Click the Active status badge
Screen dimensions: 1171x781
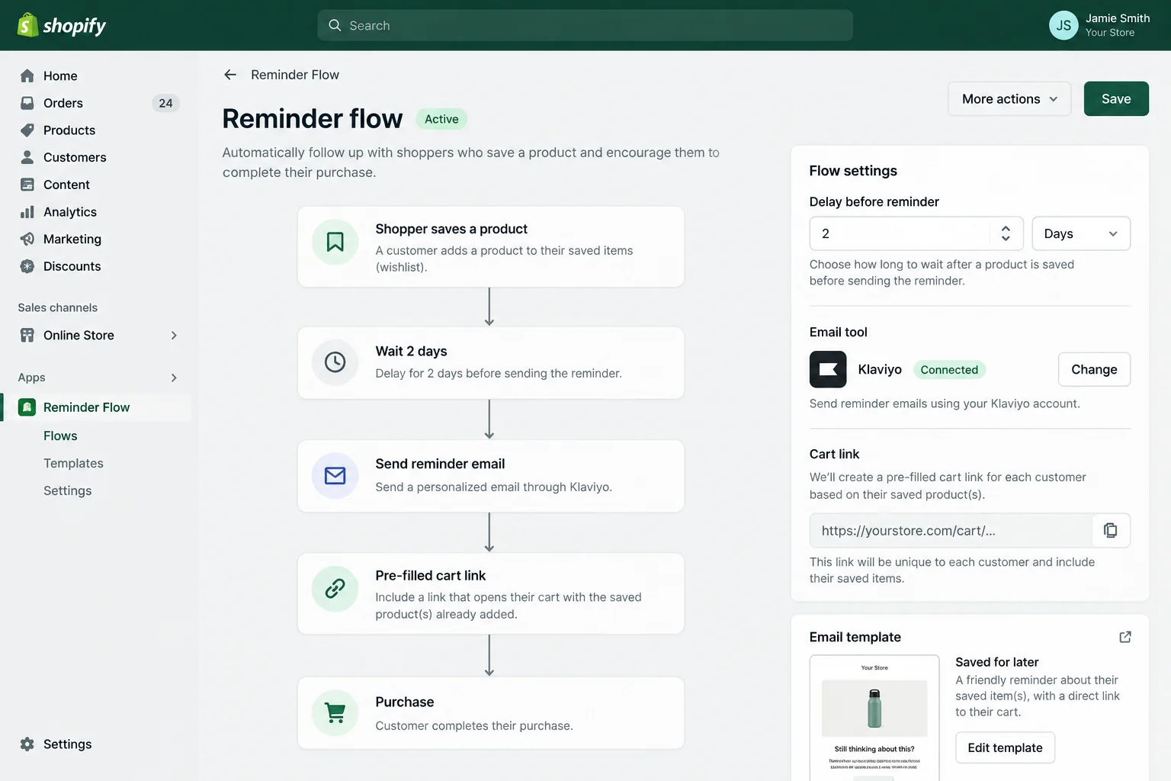[x=441, y=119]
